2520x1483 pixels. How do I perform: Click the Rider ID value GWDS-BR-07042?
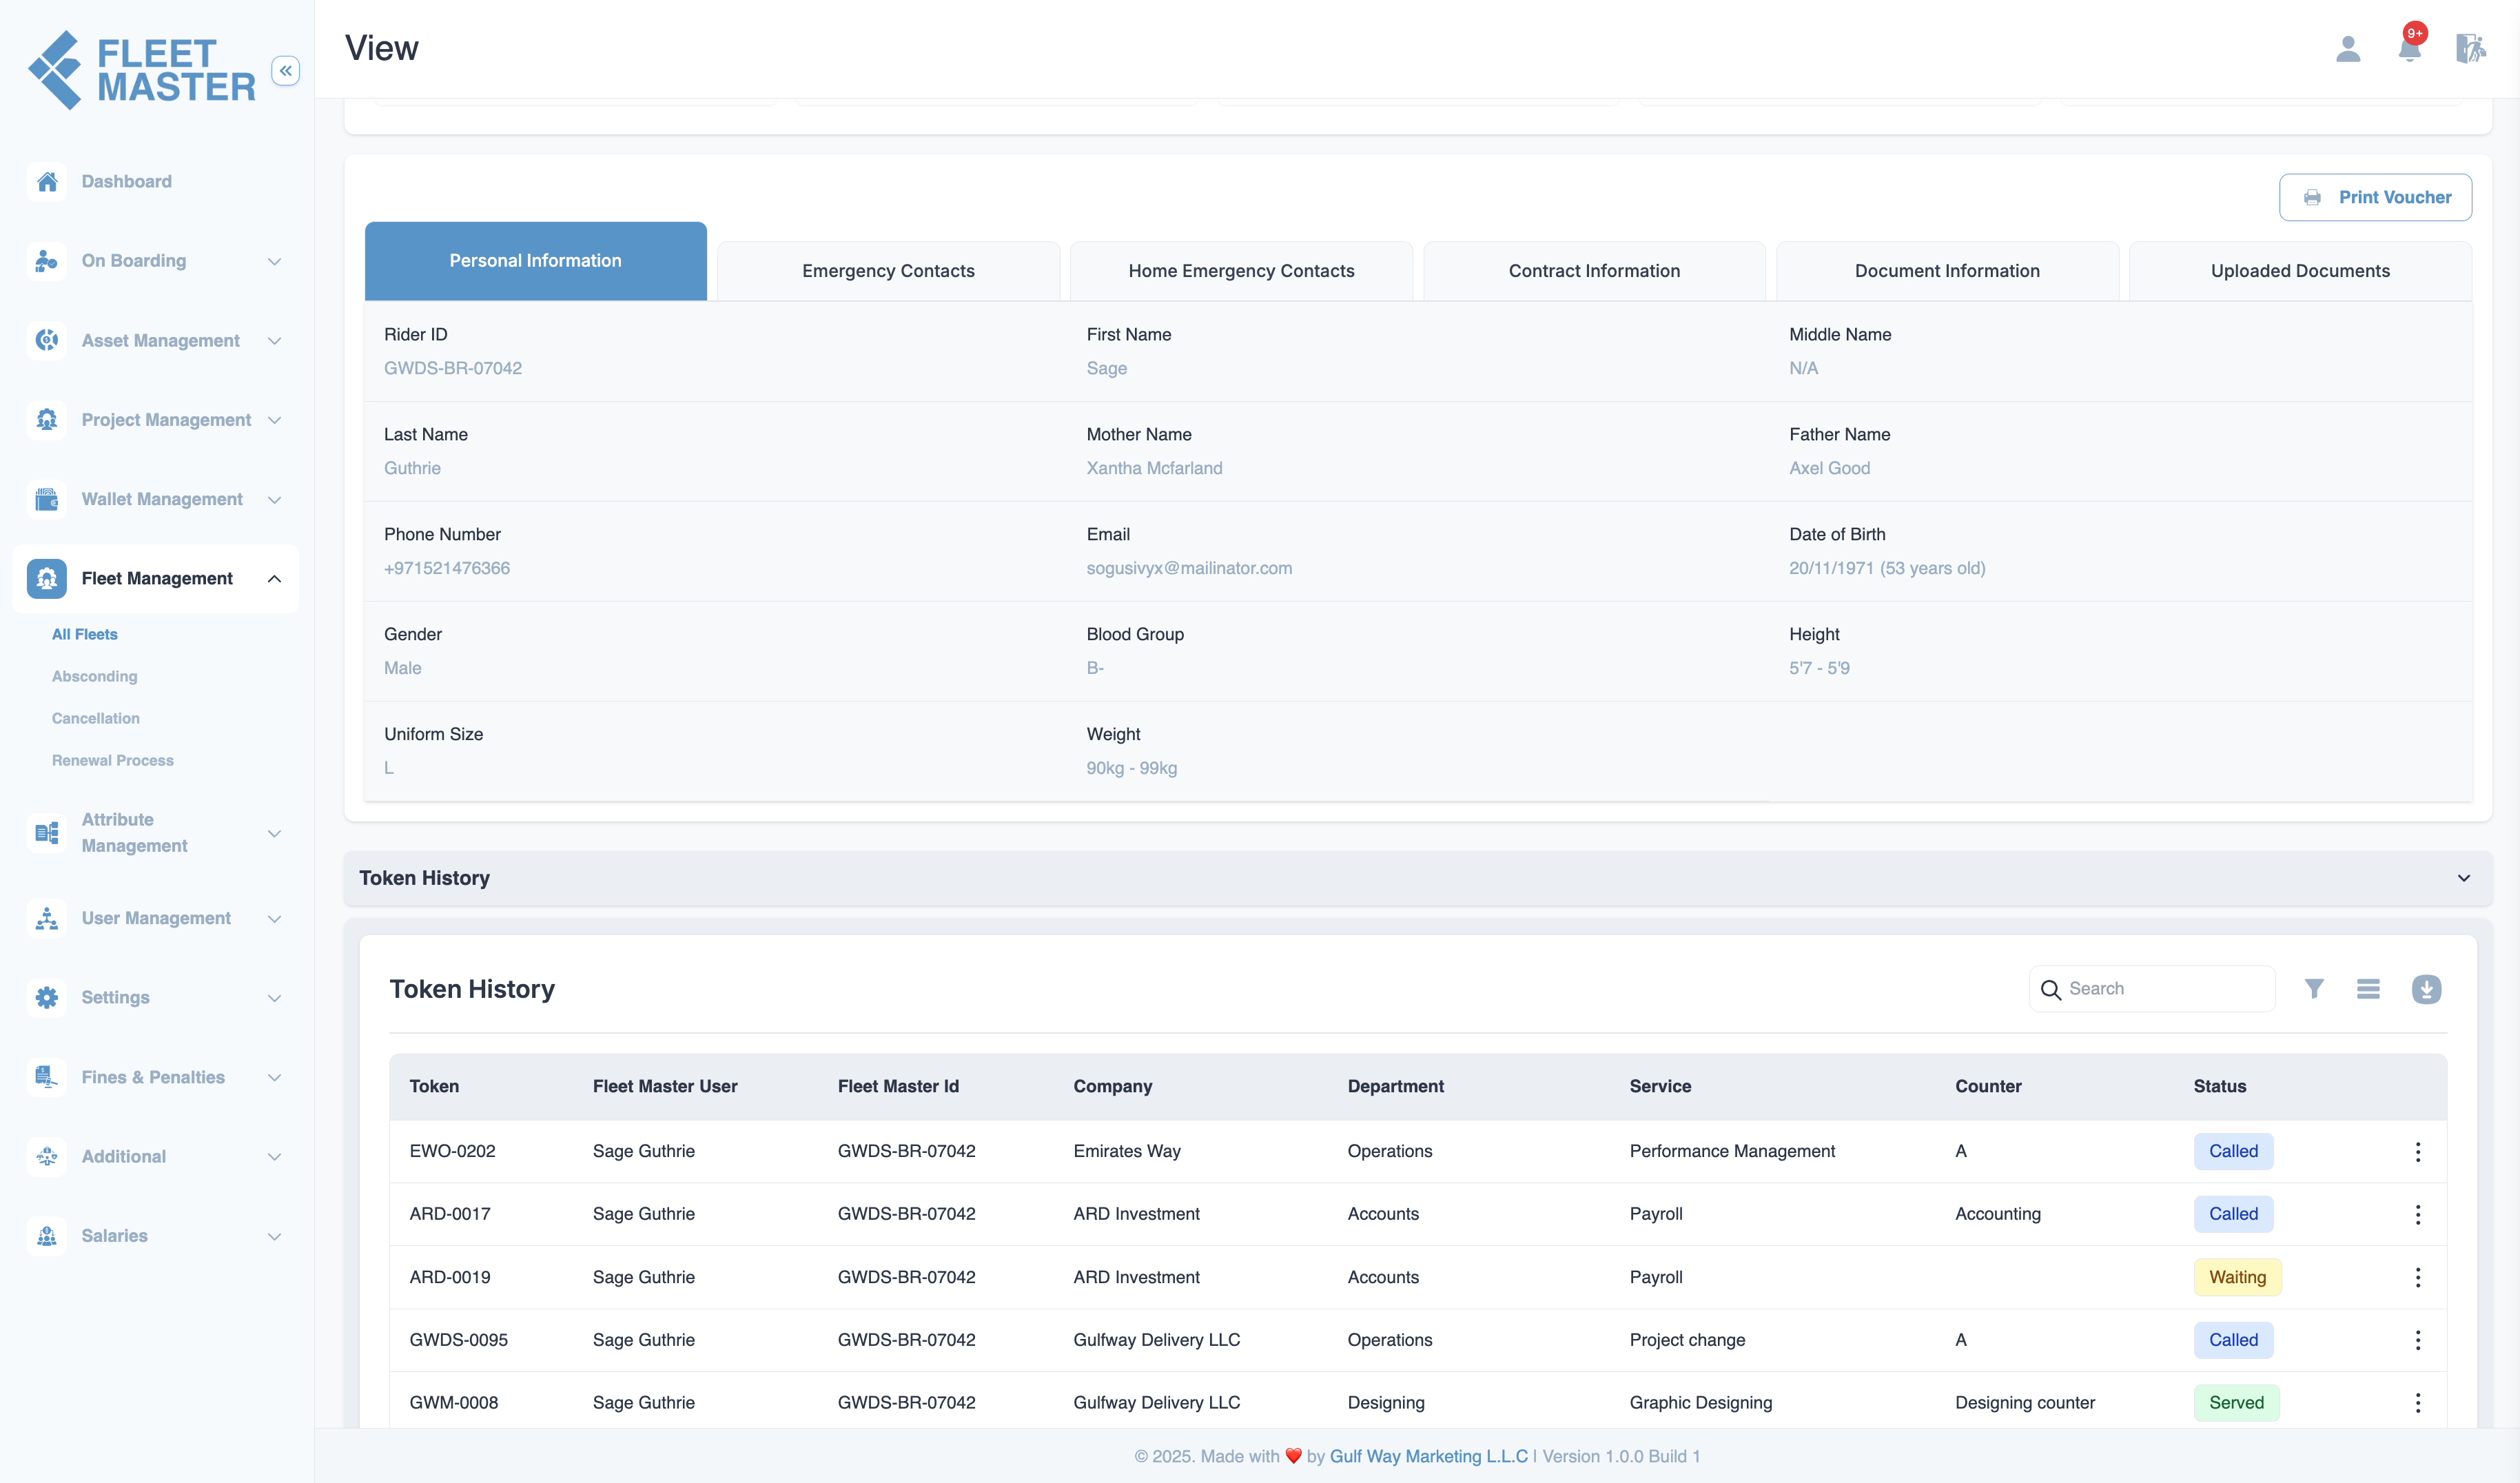[453, 368]
